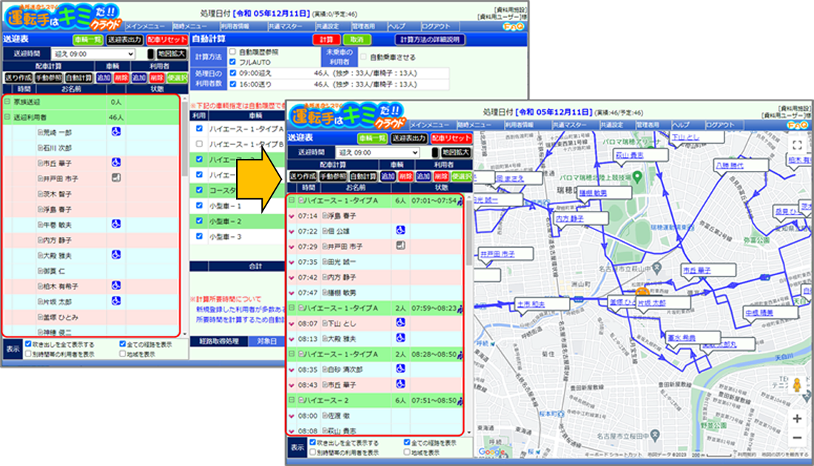Image resolution: width=814 pixels, height=466 pixels.
Task: Select the 石川 次郎 row
Action: coord(91,148)
